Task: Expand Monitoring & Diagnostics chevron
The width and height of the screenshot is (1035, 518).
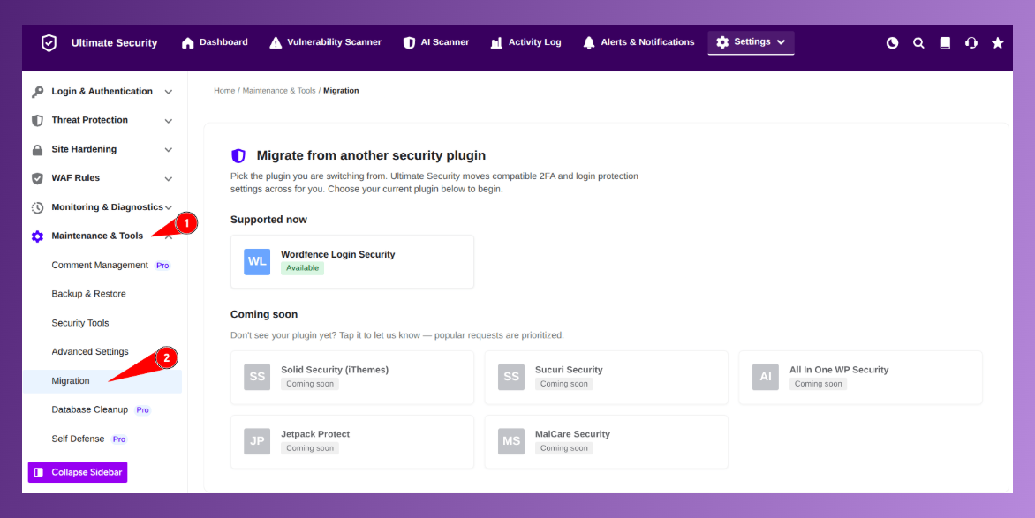Action: (169, 208)
